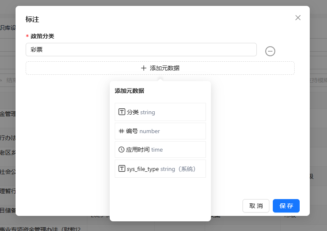327x231 pixels.
Task: Click the 添加元数据 popover heading
Action: pyautogui.click(x=129, y=91)
